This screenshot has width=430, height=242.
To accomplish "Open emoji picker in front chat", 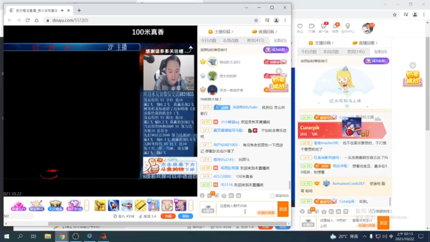I will (202, 196).
